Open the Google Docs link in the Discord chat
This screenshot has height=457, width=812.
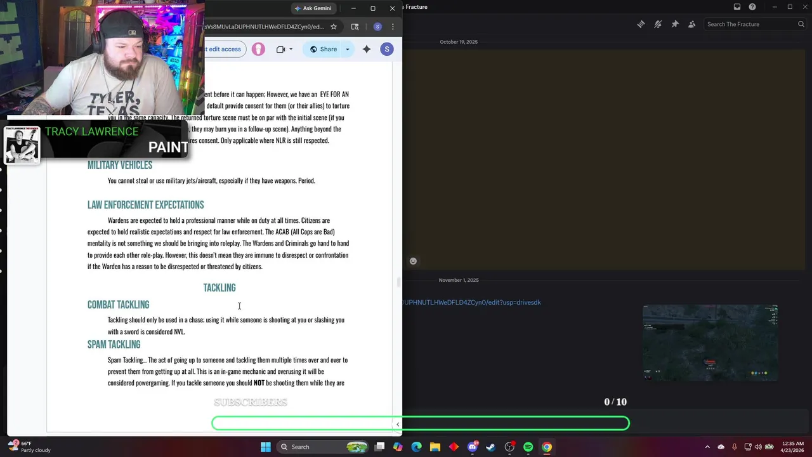pos(471,303)
